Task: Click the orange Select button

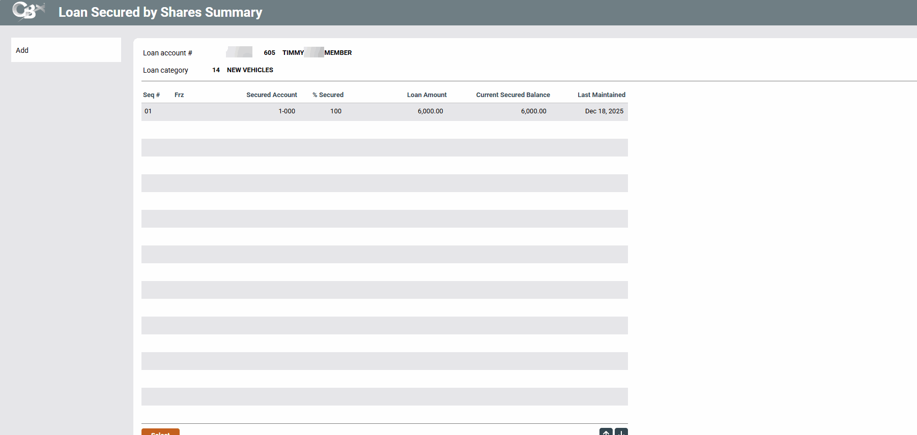Action: (x=160, y=432)
